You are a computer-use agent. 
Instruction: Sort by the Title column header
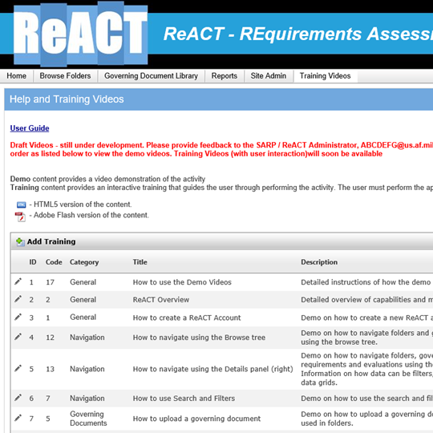140,261
